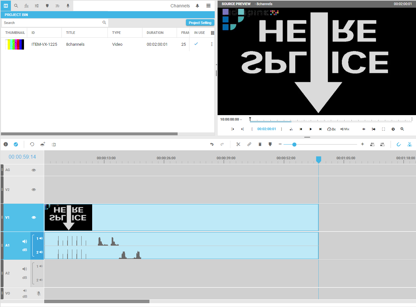Click the timeline info icon
Screen dimensions: 416x307
pyautogui.click(x=6, y=145)
